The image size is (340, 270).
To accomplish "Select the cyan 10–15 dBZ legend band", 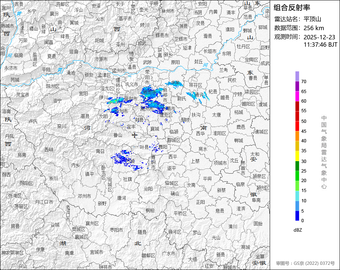I will 297,196.
